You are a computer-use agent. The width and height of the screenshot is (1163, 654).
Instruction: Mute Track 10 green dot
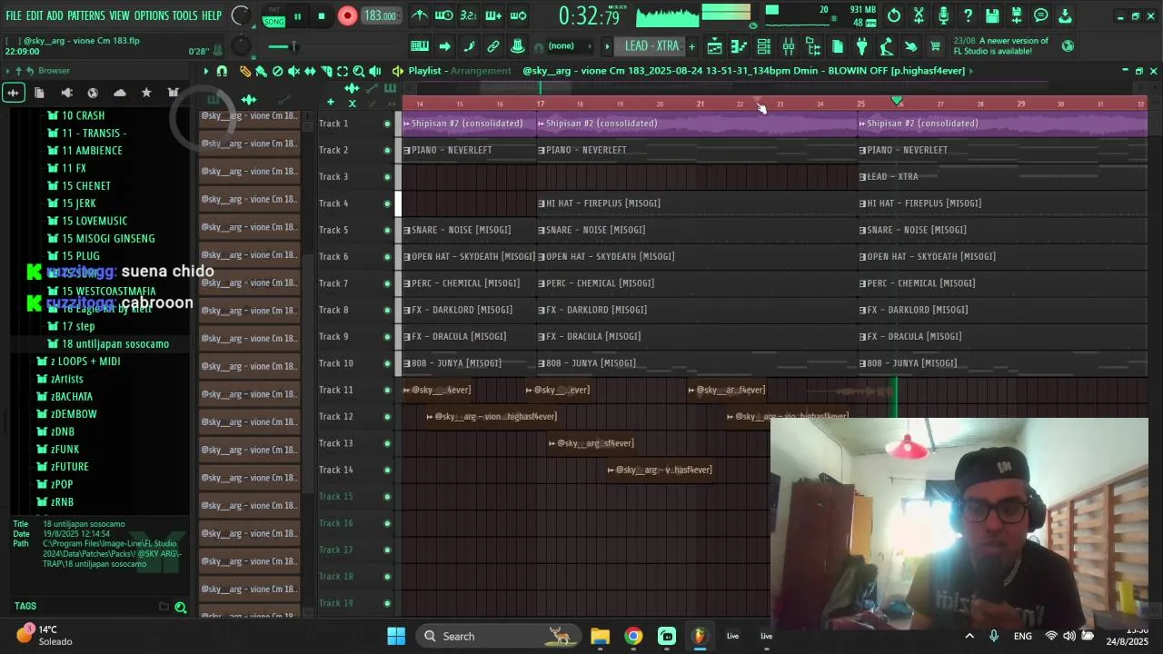387,363
